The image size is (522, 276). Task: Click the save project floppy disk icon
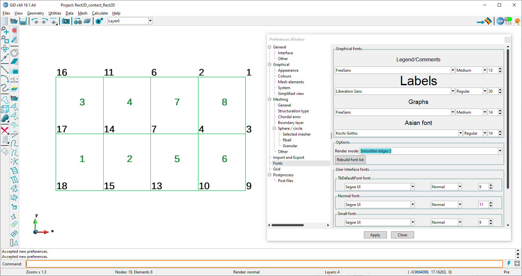point(23,21)
